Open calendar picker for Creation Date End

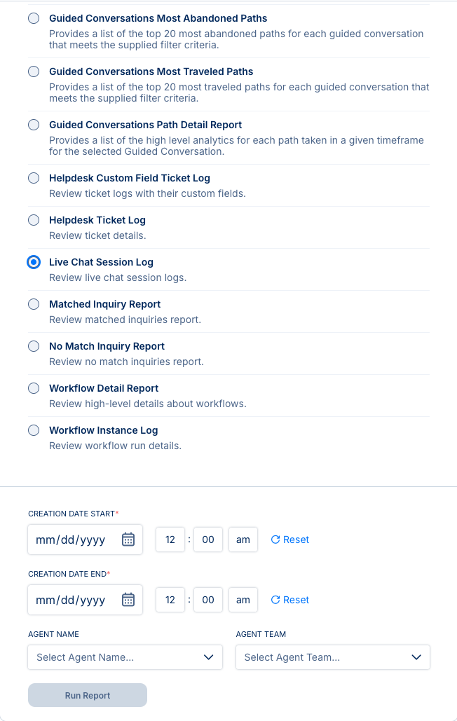128,600
